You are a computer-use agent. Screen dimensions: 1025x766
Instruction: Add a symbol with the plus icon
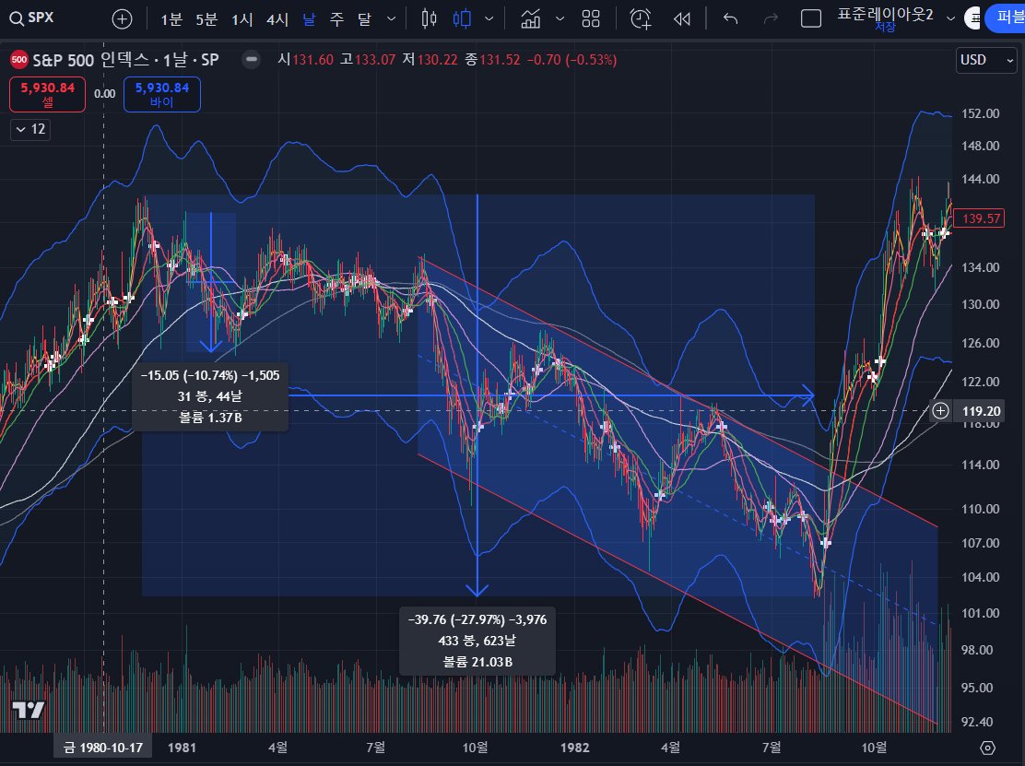123,19
